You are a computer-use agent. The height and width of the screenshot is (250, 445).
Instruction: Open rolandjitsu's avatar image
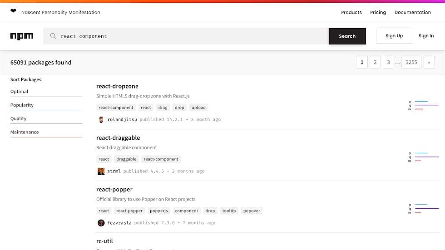101,120
